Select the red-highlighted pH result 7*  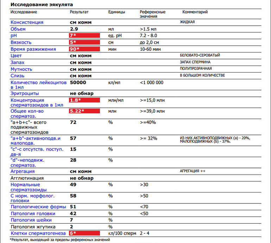click(84, 36)
